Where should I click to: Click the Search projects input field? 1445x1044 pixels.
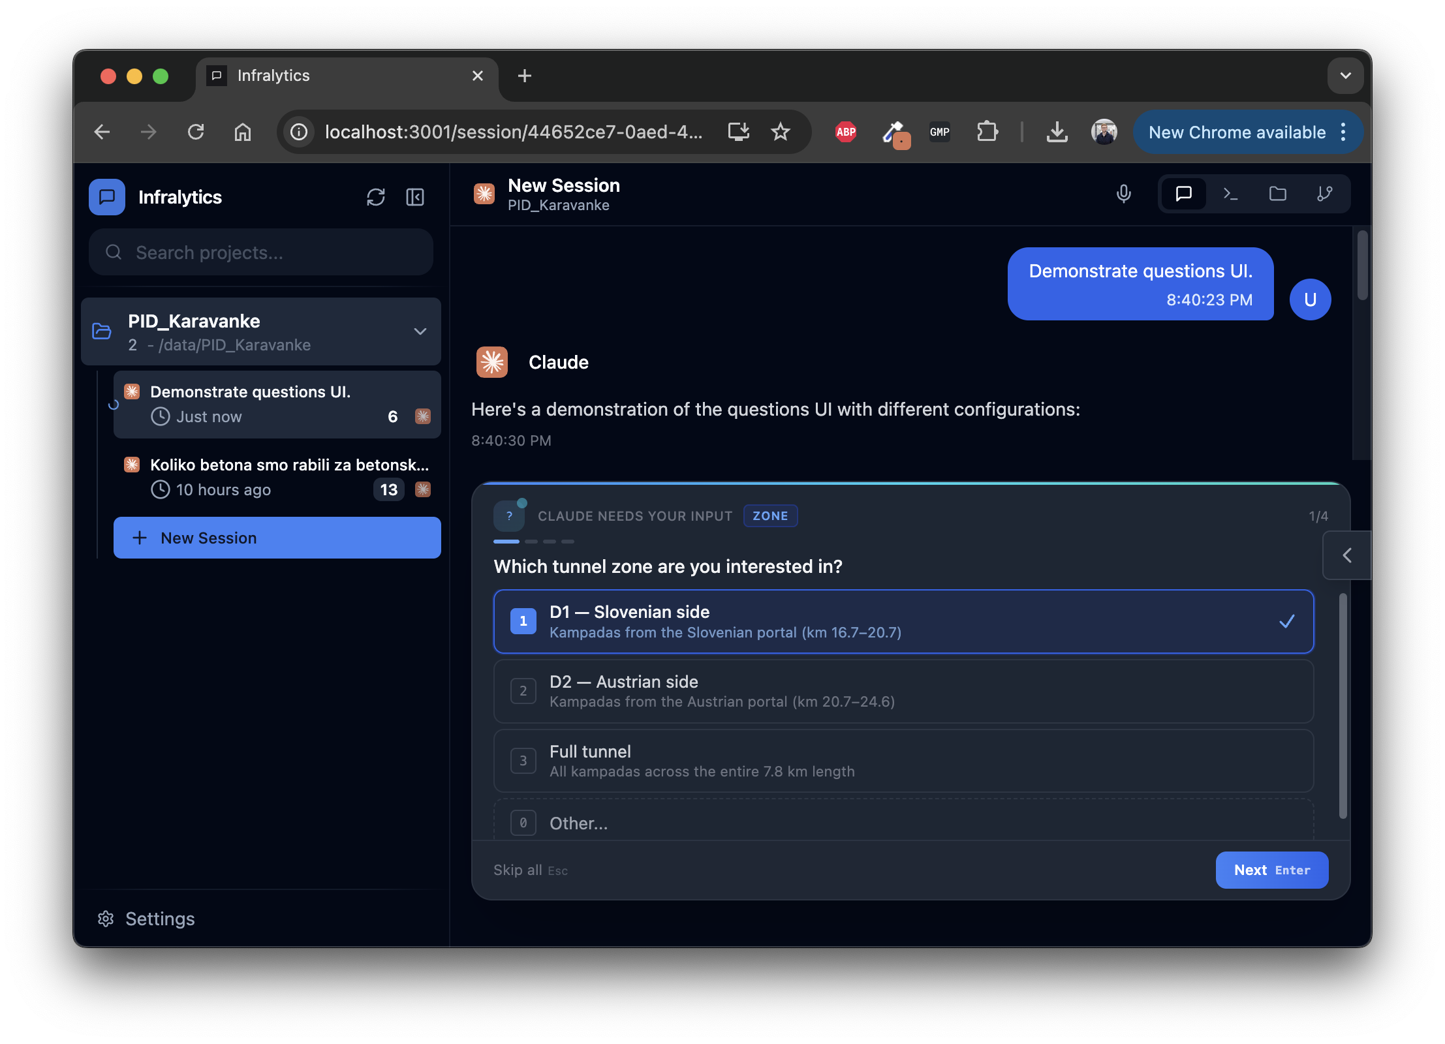(x=260, y=253)
